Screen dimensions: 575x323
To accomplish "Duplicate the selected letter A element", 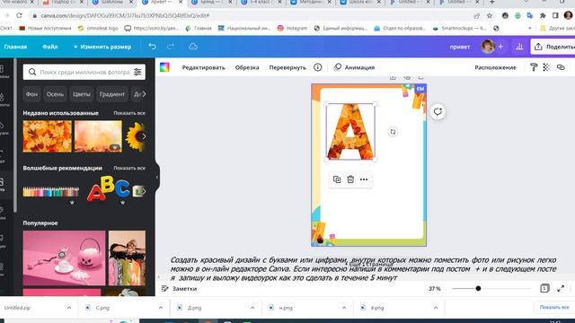I will pos(337,179).
